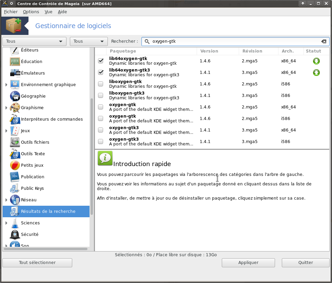Check the oxygen-gtk i586 package checkbox

[x=101, y=118]
